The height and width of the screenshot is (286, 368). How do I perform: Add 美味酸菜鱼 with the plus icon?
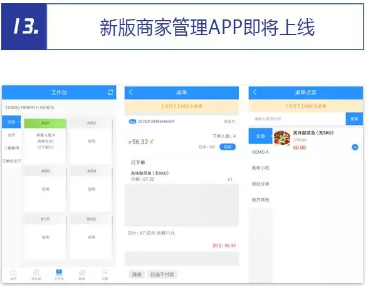pos(355,147)
